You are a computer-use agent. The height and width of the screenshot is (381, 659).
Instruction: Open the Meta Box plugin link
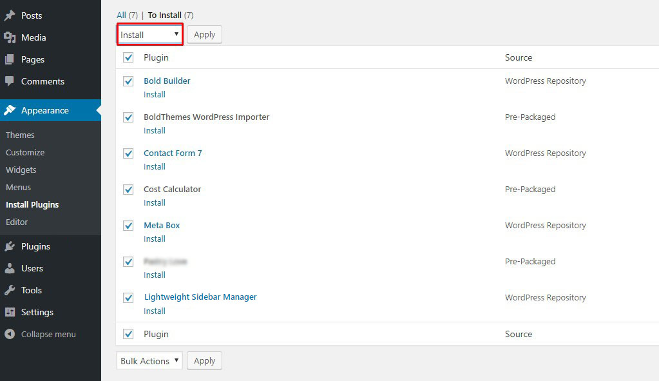point(162,226)
